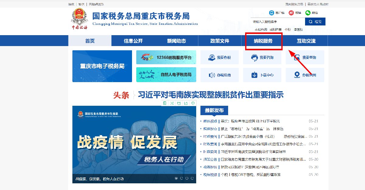Open the 纳税服务 menu
365x190 pixels.
point(263,41)
